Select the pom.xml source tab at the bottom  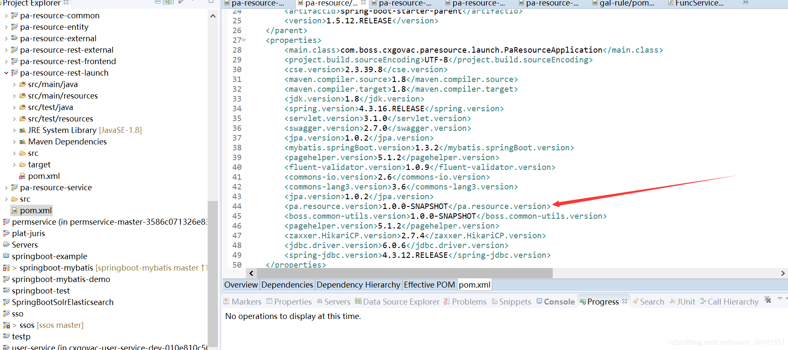474,285
